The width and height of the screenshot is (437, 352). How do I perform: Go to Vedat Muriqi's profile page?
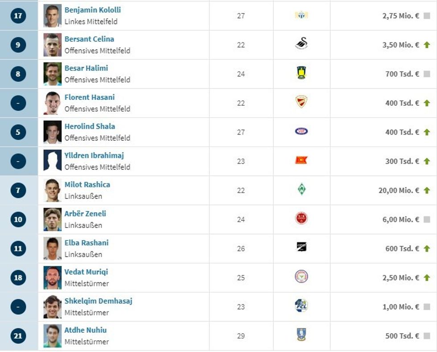(x=86, y=272)
